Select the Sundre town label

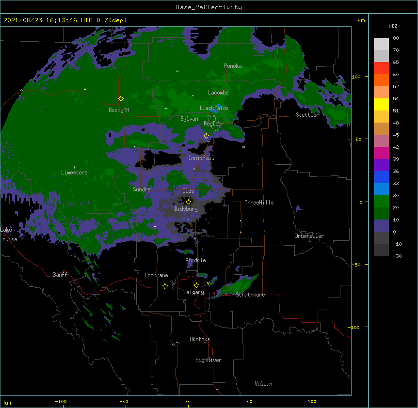pos(142,189)
